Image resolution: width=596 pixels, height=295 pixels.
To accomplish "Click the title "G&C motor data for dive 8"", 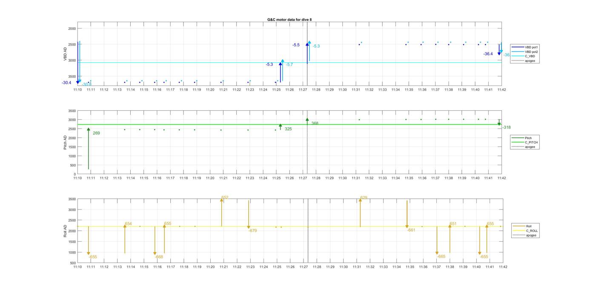I will 289,20.
